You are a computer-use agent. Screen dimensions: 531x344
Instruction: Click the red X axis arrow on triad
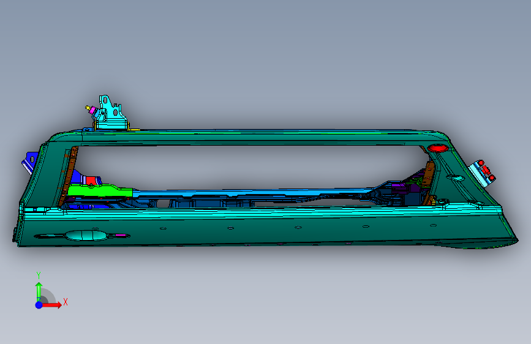point(52,305)
